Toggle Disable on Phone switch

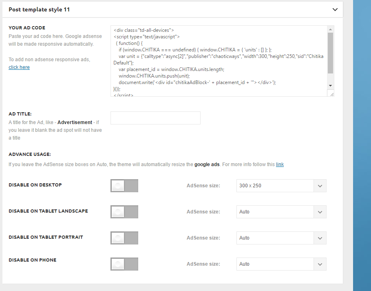(124, 264)
